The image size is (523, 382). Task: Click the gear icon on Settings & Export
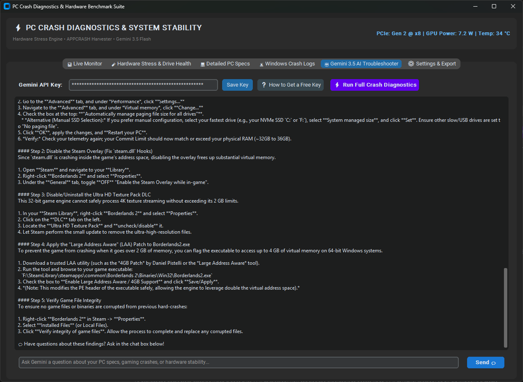pos(411,64)
